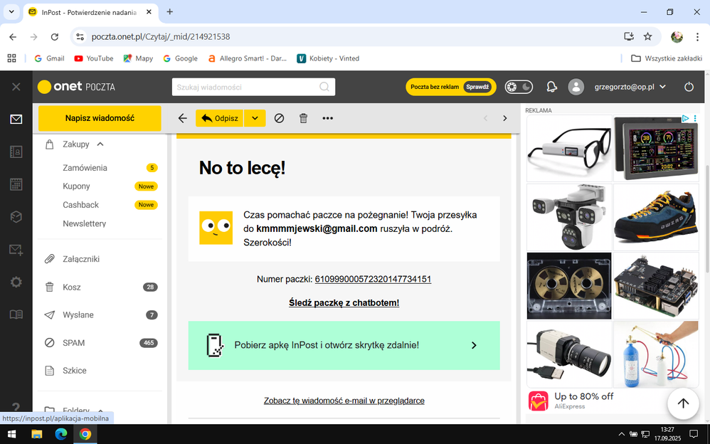Click the Odpisz reply button
The height and width of the screenshot is (444, 710).
[220, 118]
